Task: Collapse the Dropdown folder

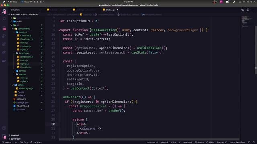Action: (x=24, y=53)
